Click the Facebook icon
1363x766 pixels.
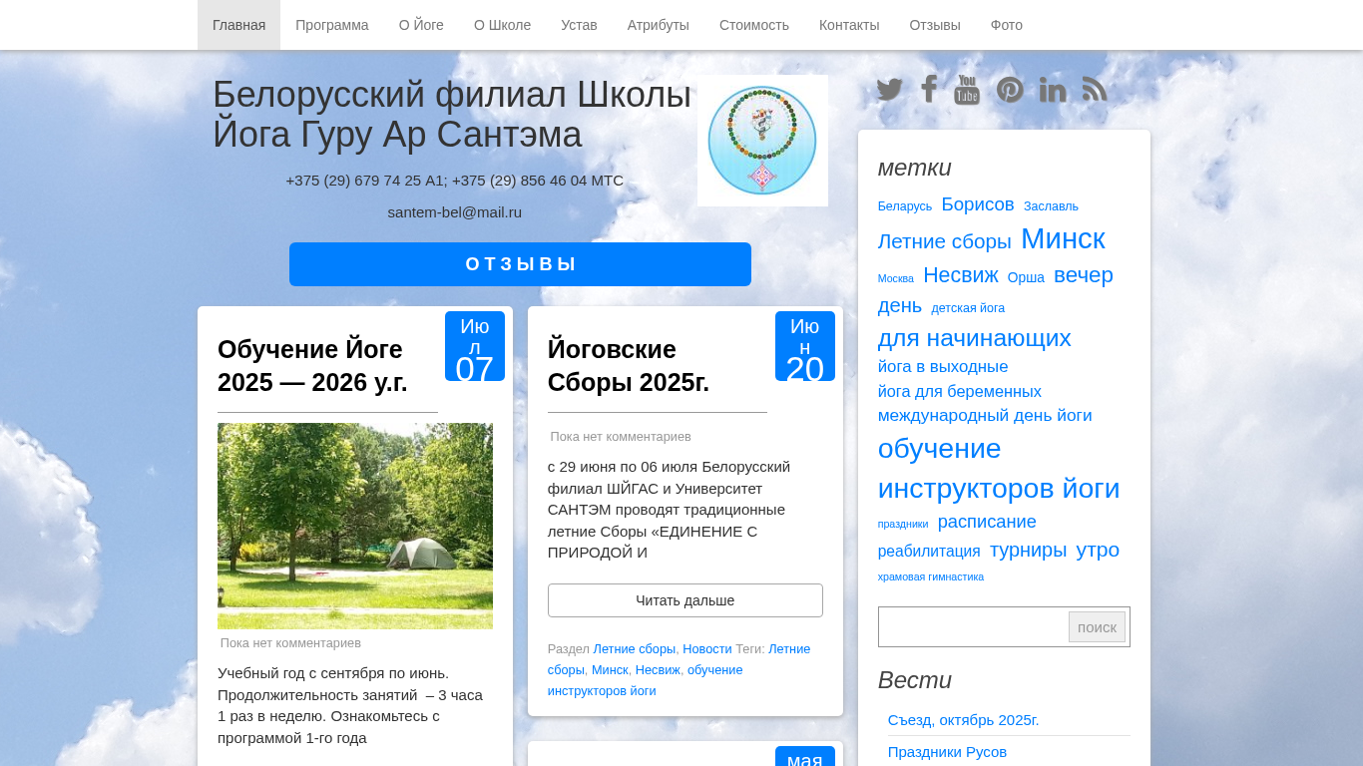click(929, 90)
